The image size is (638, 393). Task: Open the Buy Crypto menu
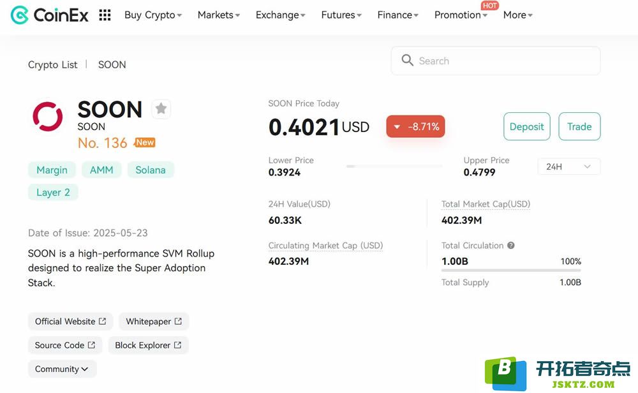pyautogui.click(x=153, y=15)
